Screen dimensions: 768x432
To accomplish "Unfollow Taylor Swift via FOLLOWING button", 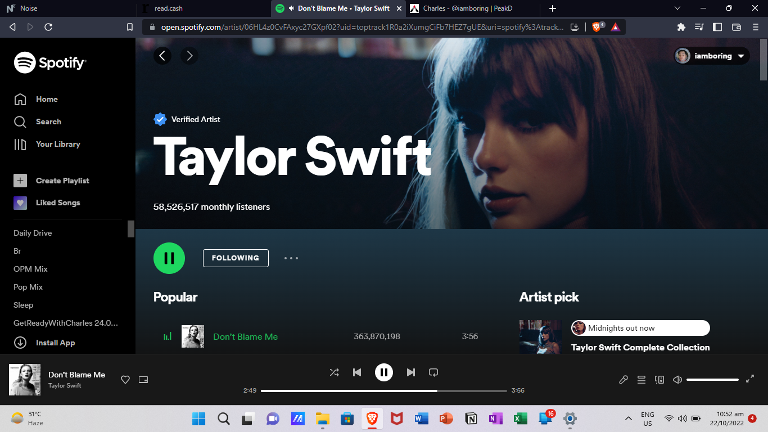I will [x=236, y=258].
